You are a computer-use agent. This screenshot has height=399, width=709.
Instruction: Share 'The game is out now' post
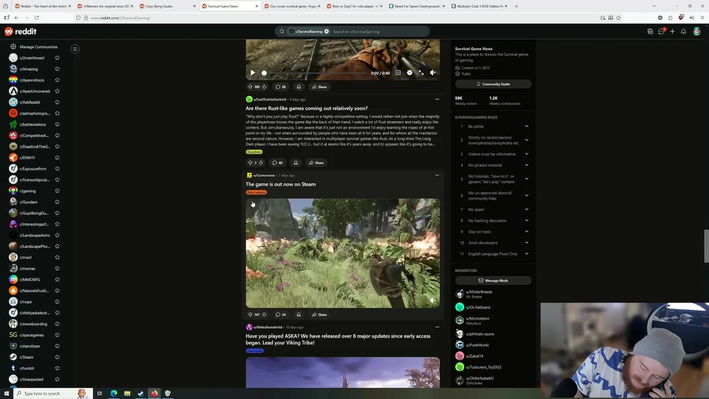(320, 315)
